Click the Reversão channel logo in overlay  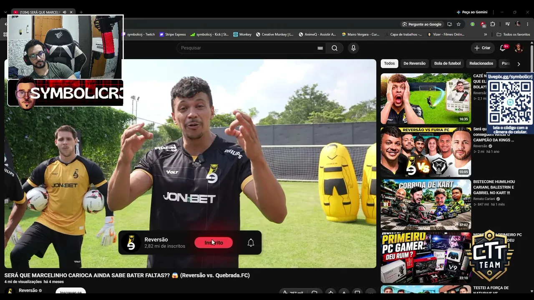(131, 242)
